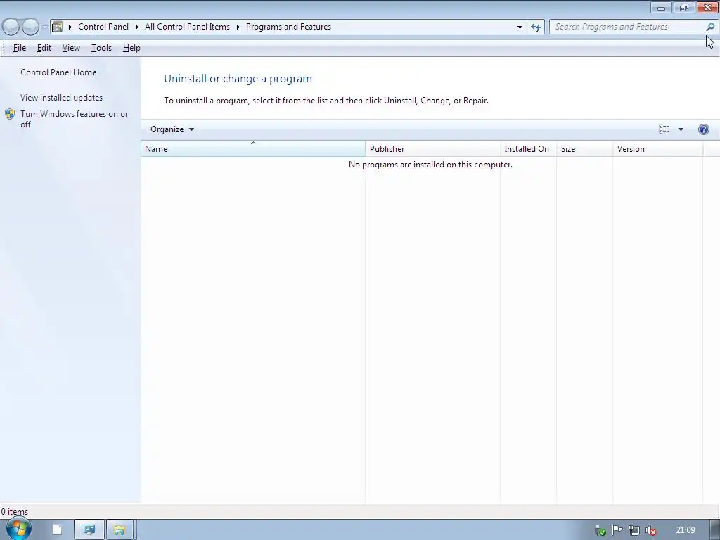Screen dimensions: 720x540
Task: Sort by the Size column header
Action: coord(584,149)
